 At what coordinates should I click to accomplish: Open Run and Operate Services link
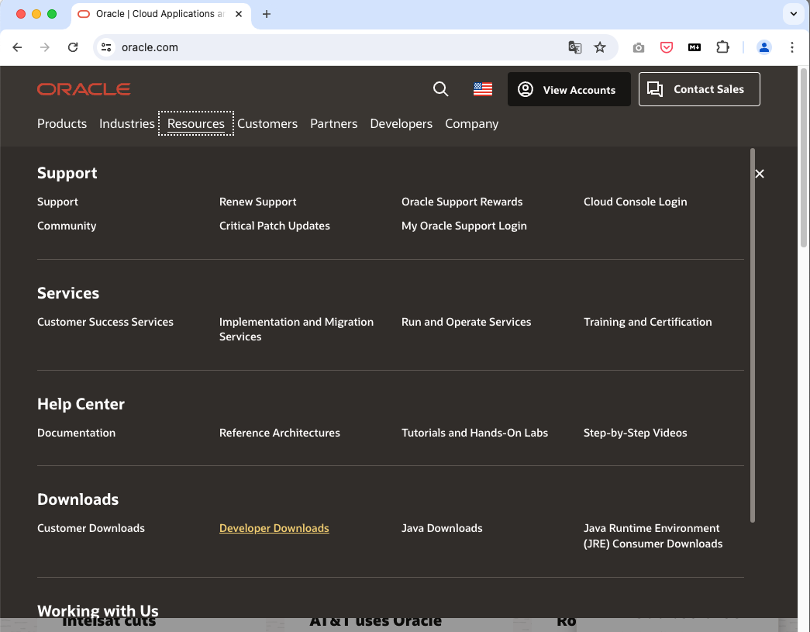466,322
